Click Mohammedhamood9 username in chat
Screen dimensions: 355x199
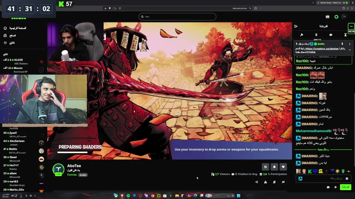tap(313, 131)
